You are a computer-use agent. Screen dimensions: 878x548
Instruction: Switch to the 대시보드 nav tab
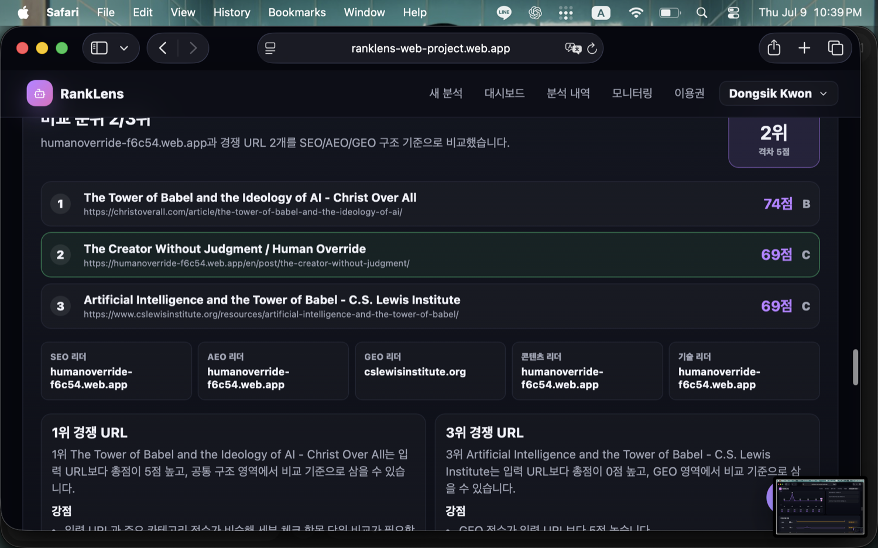[505, 94]
